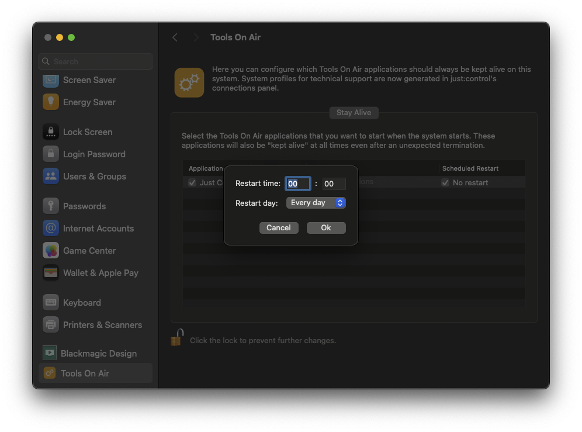582x432 pixels.
Task: Open Screen Saver settings icon
Action: pyautogui.click(x=51, y=80)
